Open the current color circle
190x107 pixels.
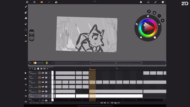[x=163, y=2]
